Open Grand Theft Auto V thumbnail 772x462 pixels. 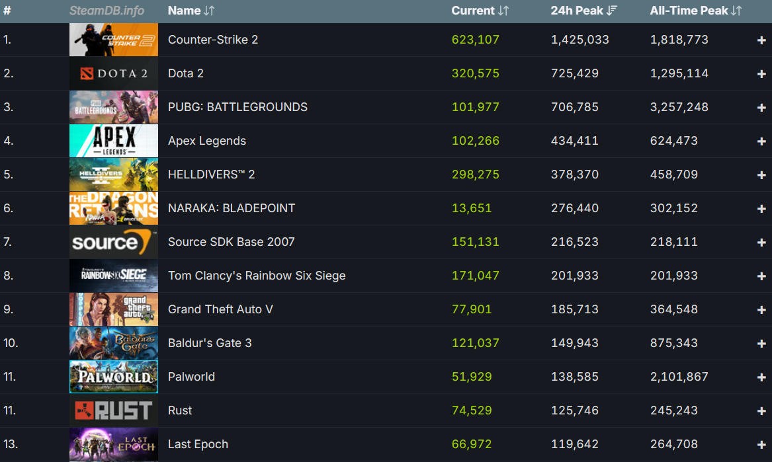(x=114, y=309)
